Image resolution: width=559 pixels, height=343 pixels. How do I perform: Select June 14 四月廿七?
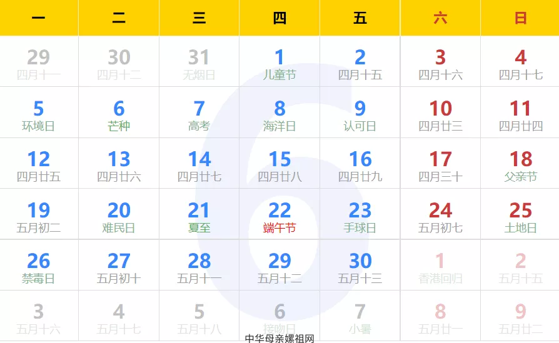pyautogui.click(x=199, y=164)
